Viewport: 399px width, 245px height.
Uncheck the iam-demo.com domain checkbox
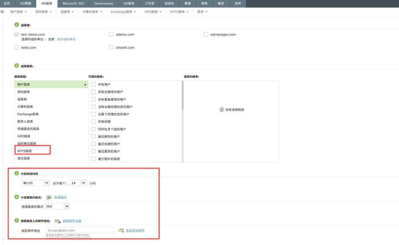click(16, 35)
